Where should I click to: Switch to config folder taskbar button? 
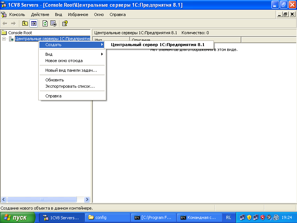[108, 218]
